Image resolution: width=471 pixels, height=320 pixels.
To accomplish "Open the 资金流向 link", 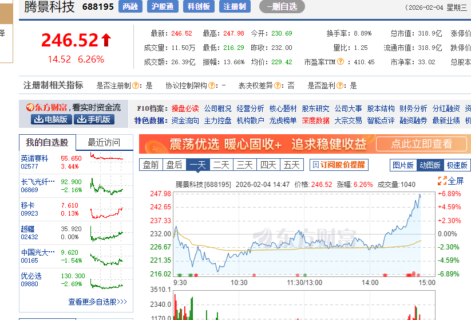I will coord(185,120).
